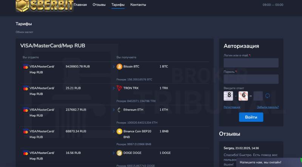Screen dimensions: 302x167
Task: Click the arrow before Bitcoin BTC
Action: tap(114, 67)
